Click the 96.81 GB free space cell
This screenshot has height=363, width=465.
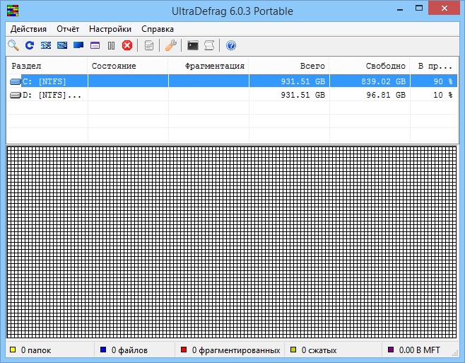click(386, 95)
